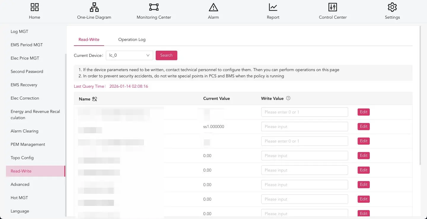Click the ss1.000000 current value
Screen dimensions: 427x219
[x=213, y=127]
